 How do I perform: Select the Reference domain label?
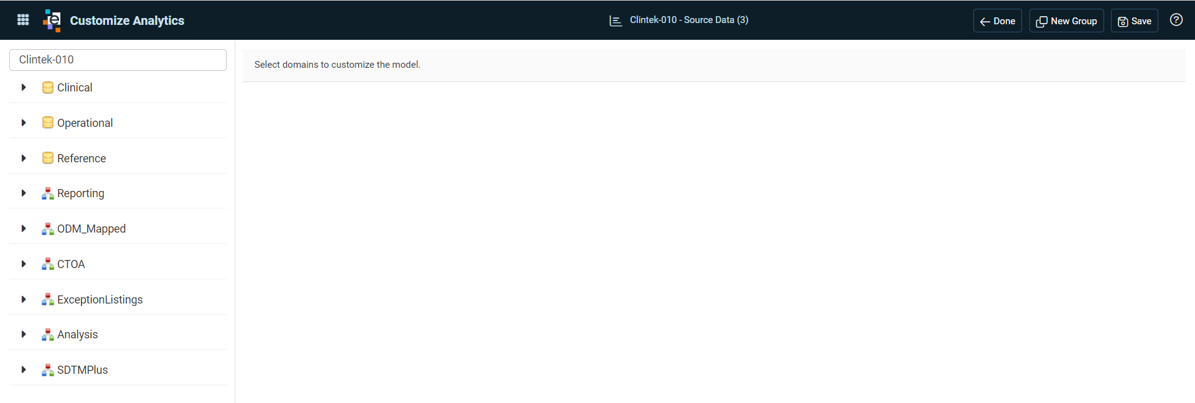(82, 158)
